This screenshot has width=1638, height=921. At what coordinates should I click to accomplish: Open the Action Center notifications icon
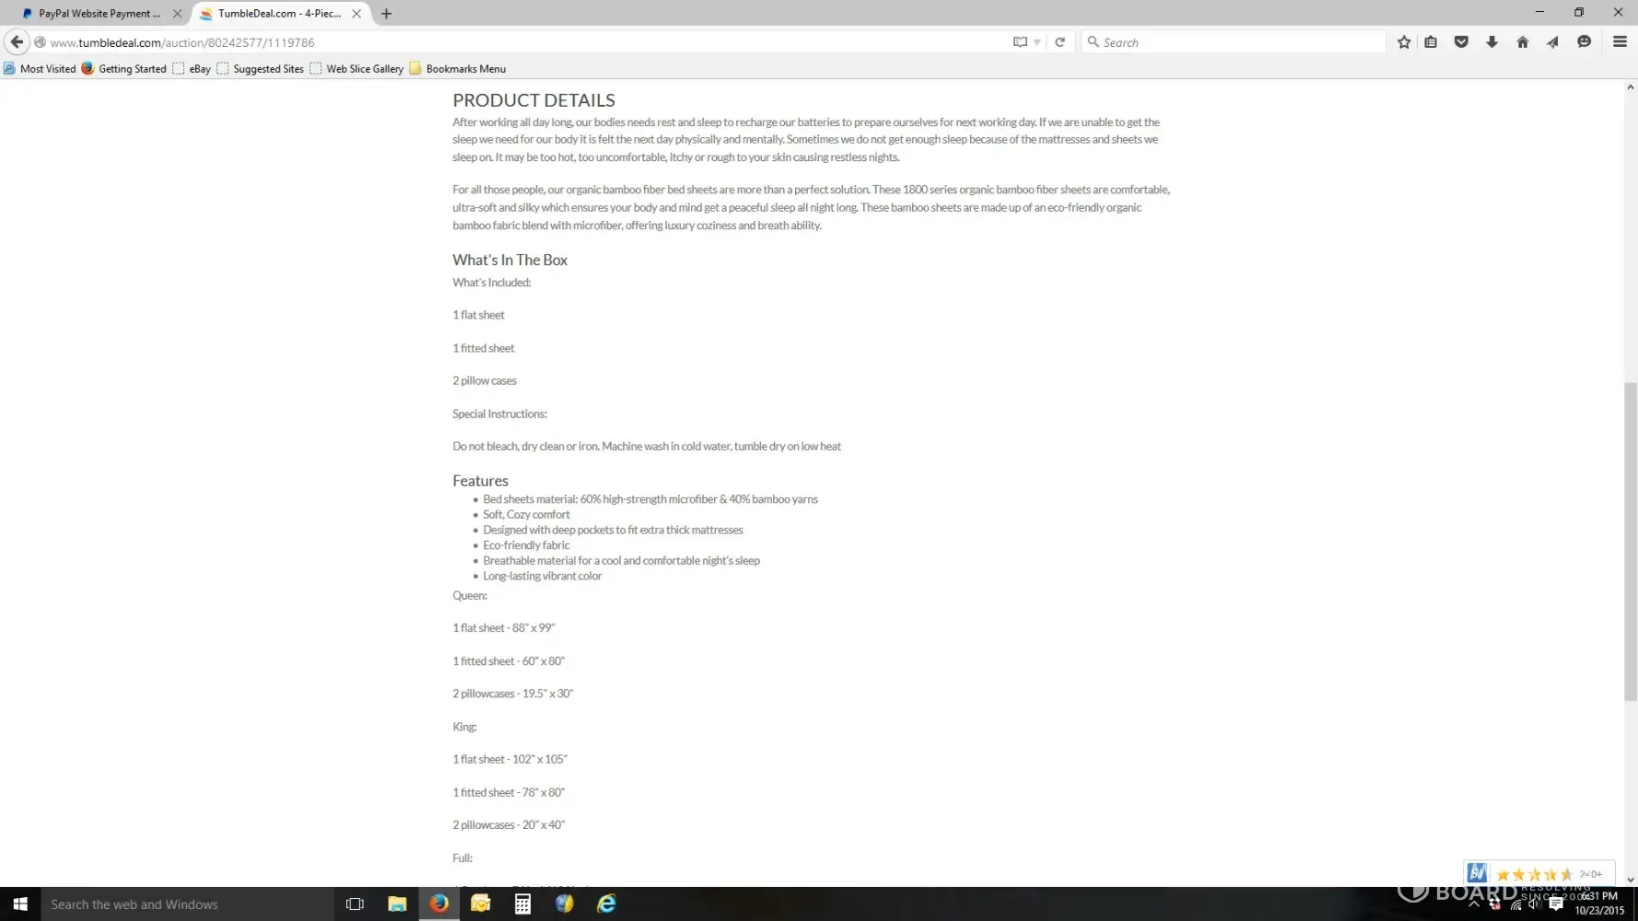pyautogui.click(x=1556, y=904)
